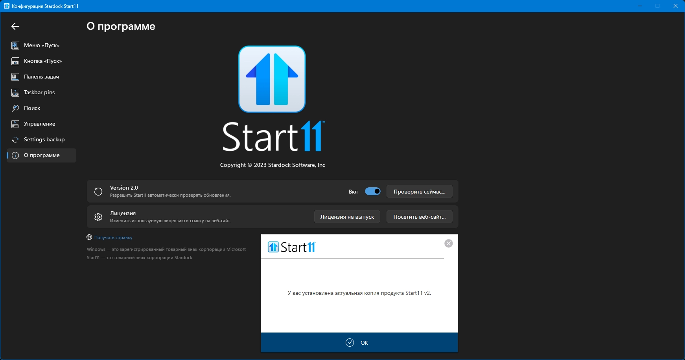Click the Проверить сейчас button
The width and height of the screenshot is (685, 360).
coord(419,192)
